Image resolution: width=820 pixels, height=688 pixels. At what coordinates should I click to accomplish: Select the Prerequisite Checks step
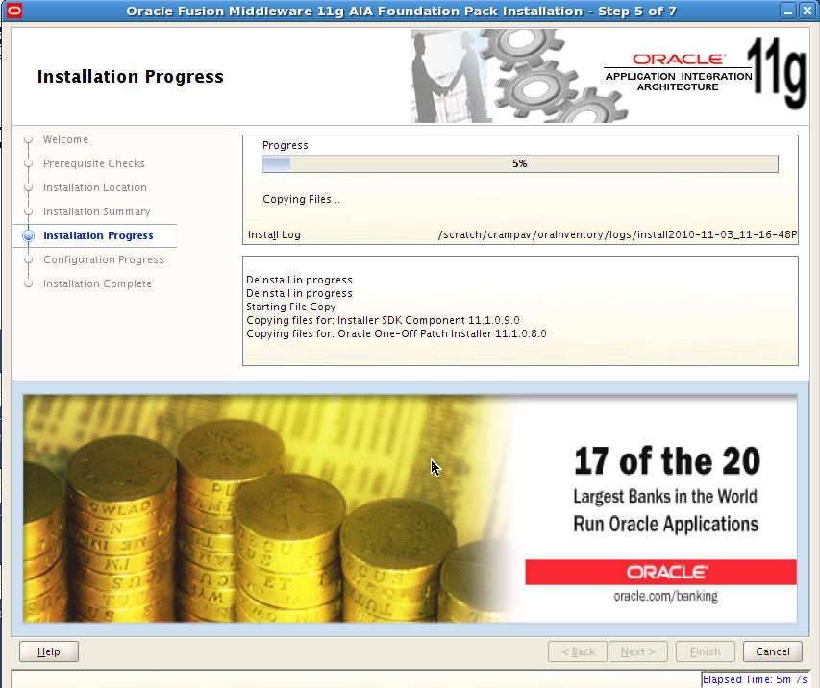click(x=93, y=163)
